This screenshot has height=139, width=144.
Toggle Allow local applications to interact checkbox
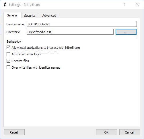[x=8, y=48]
